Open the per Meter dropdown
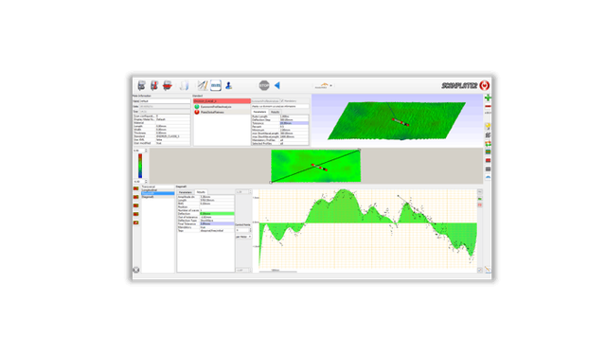Image resolution: width=606 pixels, height=356 pixels. click(x=243, y=237)
